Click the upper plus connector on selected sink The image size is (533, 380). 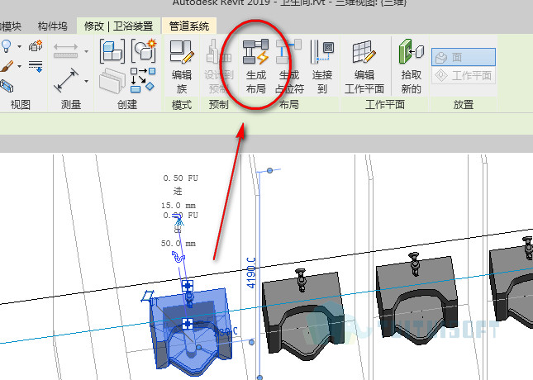click(x=188, y=286)
